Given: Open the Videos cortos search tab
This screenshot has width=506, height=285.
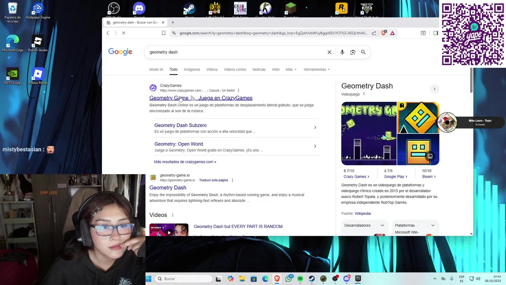Looking at the screenshot, I should [235, 69].
